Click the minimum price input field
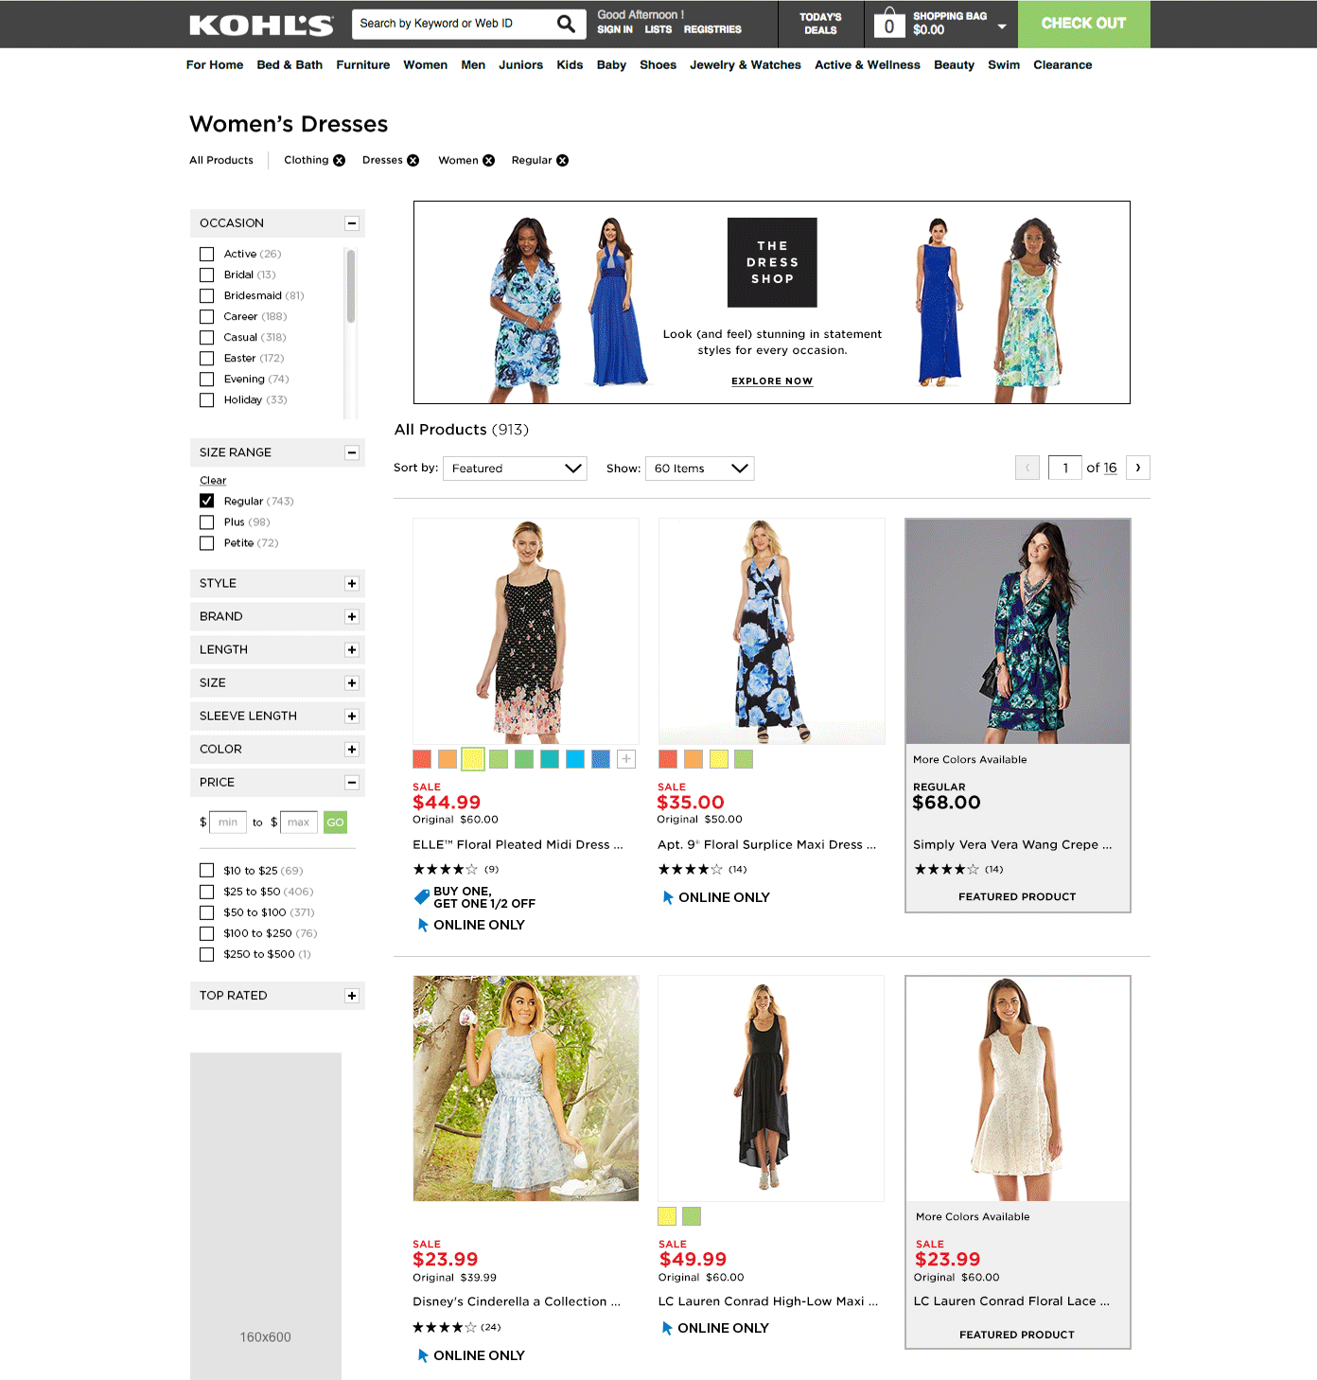1317x1380 pixels. [x=228, y=823]
